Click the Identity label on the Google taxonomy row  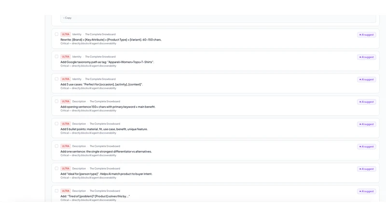point(77,57)
